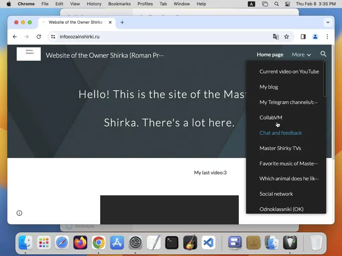Toggle Chrome side panel icon
The image size is (342, 256).
(303, 37)
